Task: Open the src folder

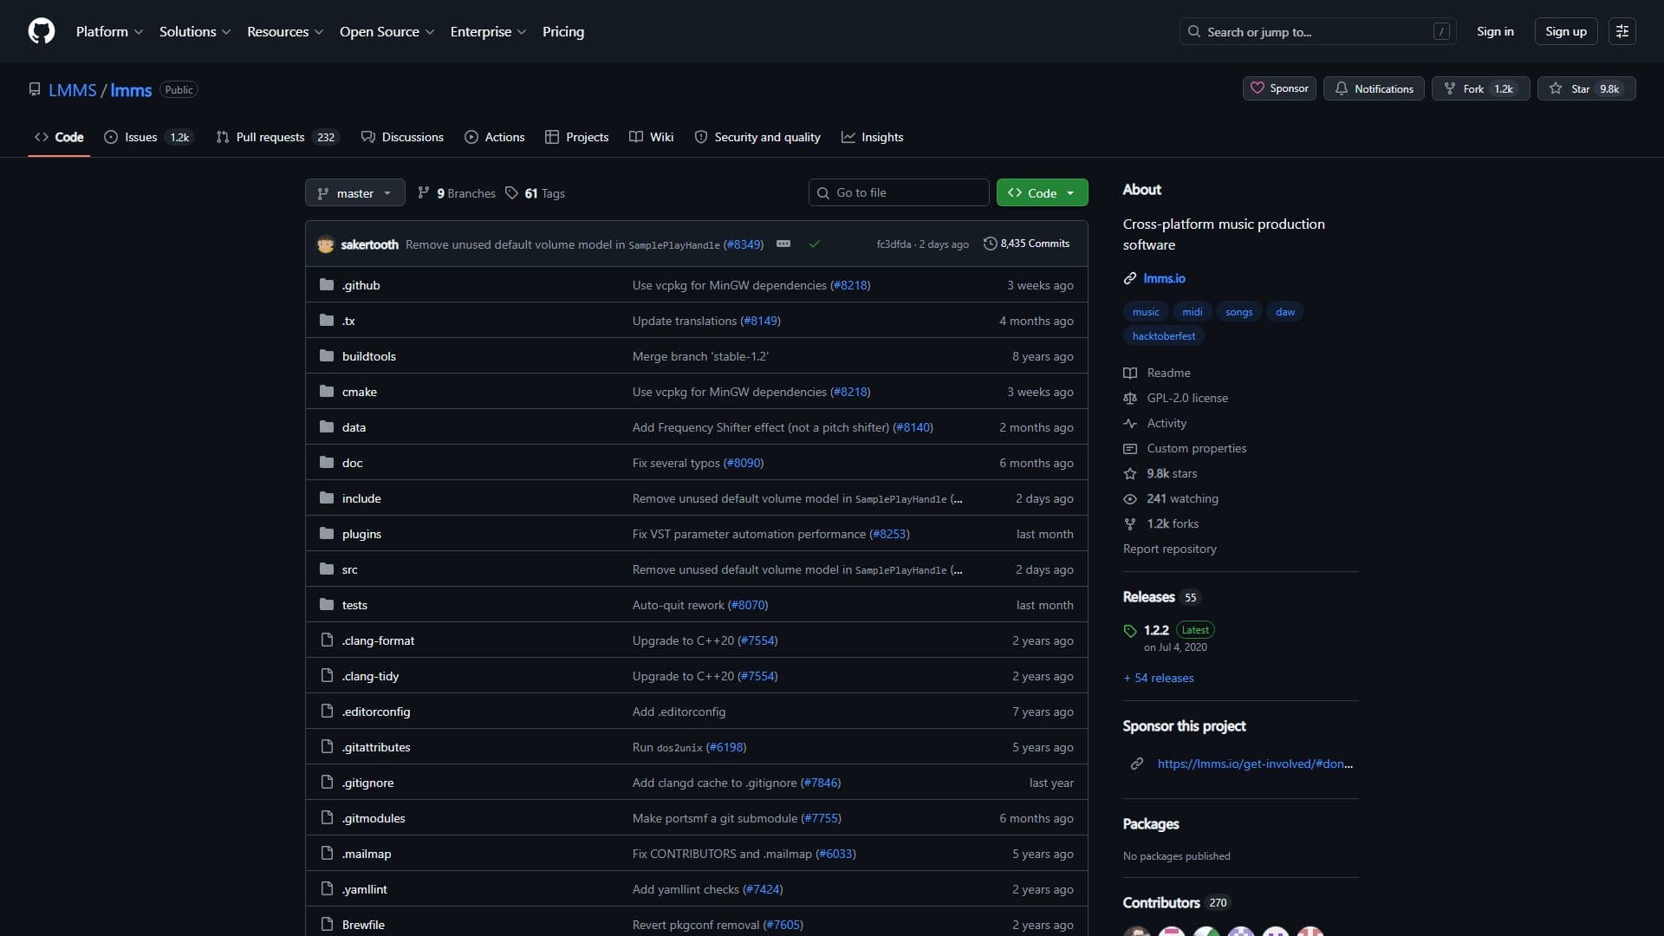Action: pos(349,569)
